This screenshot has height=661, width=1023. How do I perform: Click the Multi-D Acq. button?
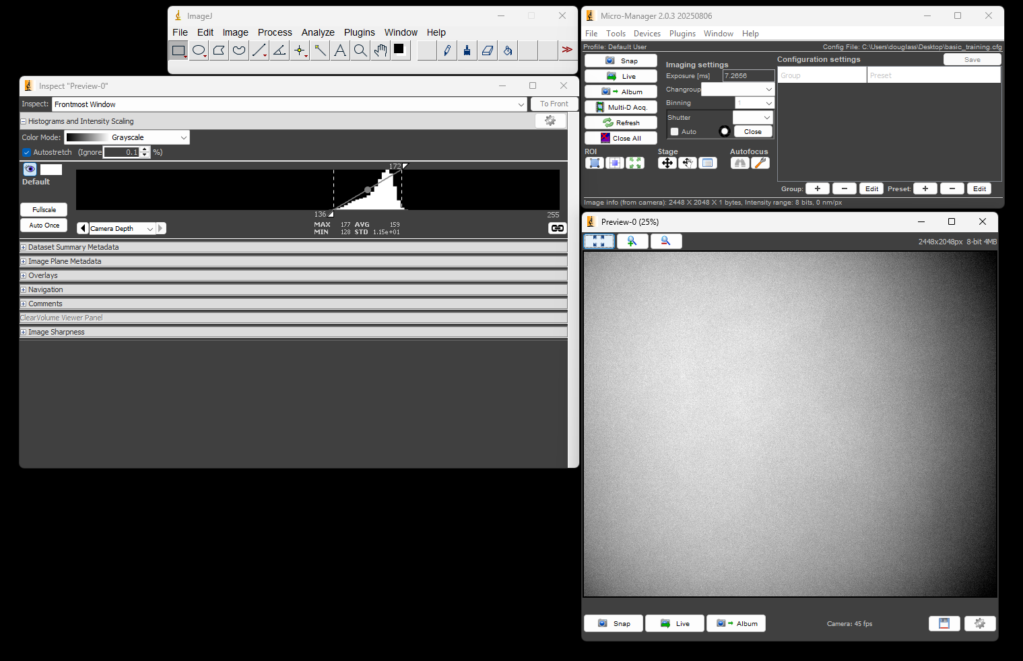tap(620, 107)
